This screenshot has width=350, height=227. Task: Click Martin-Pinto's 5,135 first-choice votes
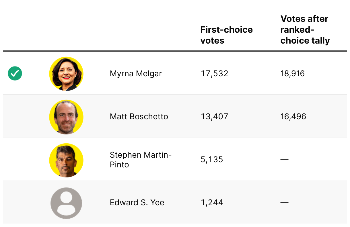(212, 160)
